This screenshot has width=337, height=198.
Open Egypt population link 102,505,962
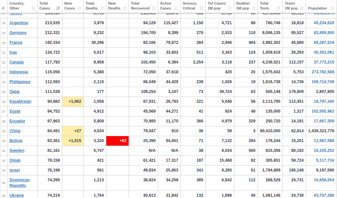(x=323, y=111)
